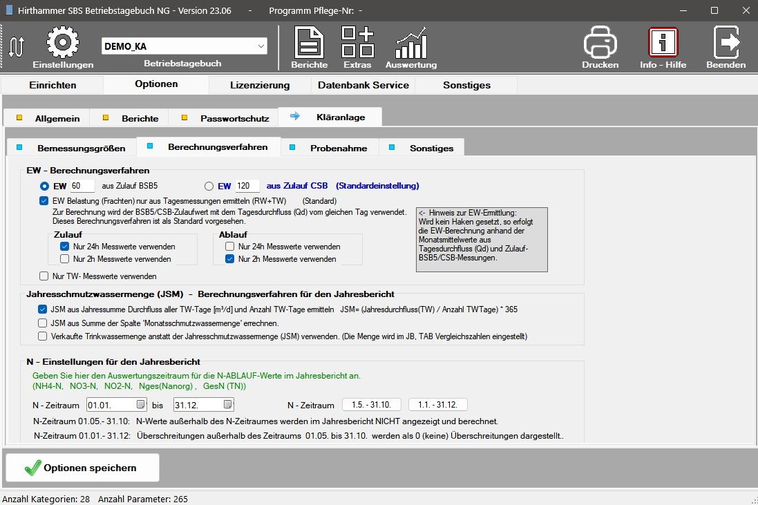Click the 1.5. - 31.10. preset button
758x505 pixels.
pos(371,405)
